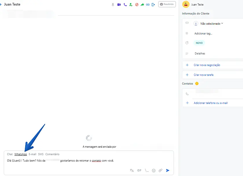Block contact with red prohibition icon
The height and width of the screenshot is (176, 243).
point(137,5)
